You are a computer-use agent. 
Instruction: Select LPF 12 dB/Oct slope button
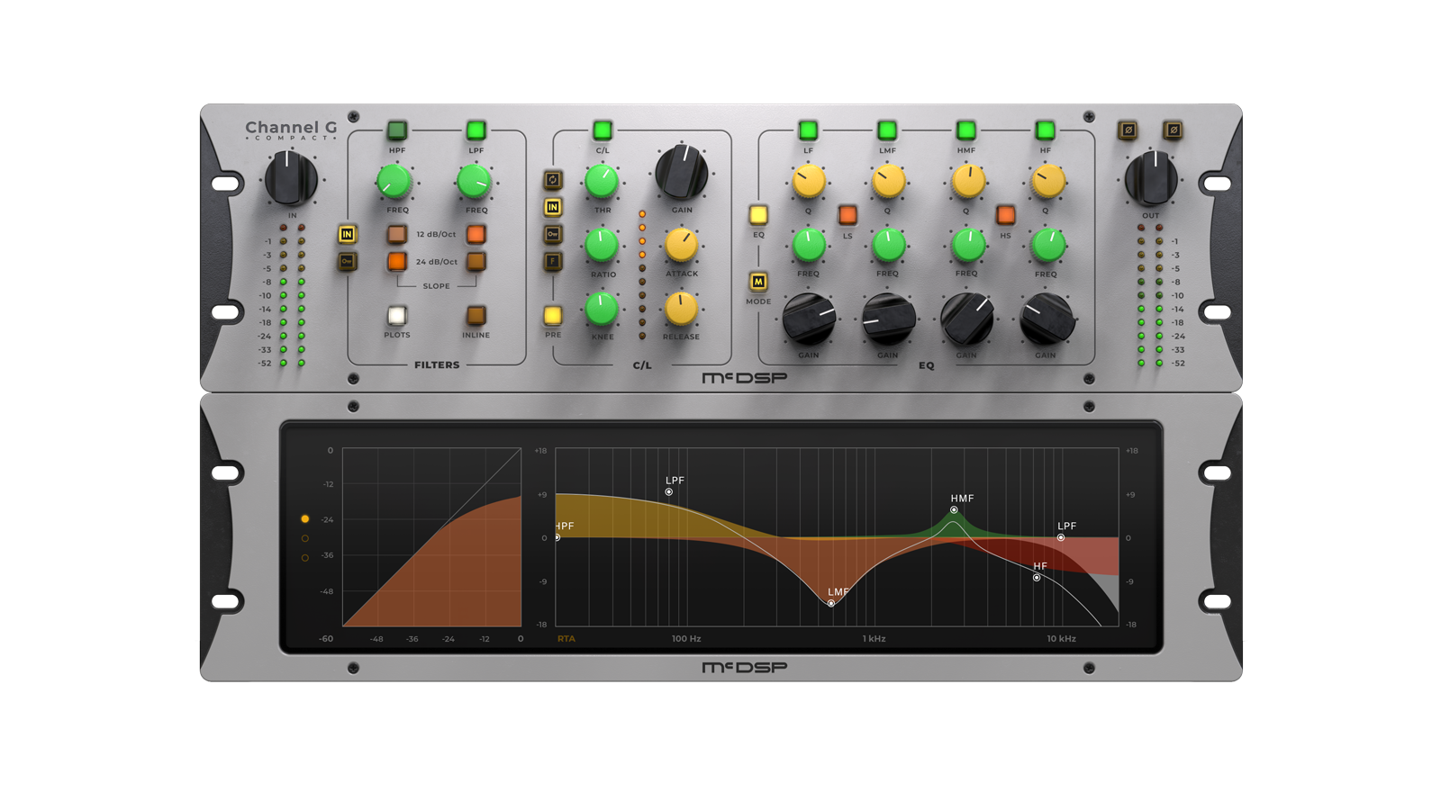pyautogui.click(x=476, y=234)
